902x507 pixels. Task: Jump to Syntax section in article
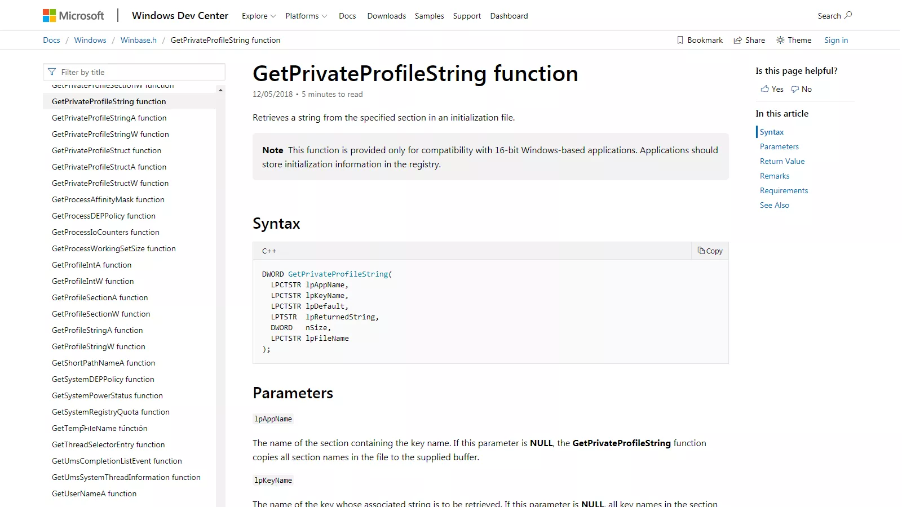pyautogui.click(x=772, y=132)
